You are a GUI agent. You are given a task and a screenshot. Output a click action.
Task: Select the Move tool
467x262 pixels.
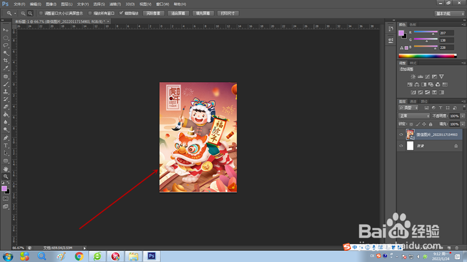6,30
